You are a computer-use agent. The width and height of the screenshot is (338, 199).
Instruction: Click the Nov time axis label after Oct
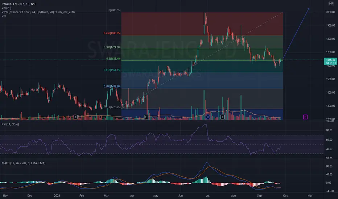pos(310,195)
